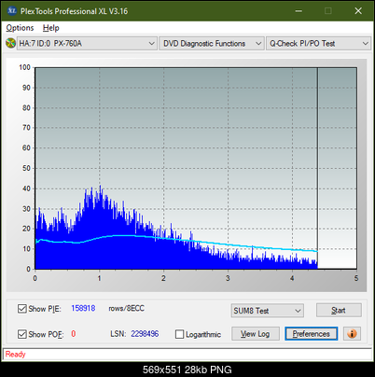Open the Help menu
This screenshot has height=377, width=375.
pyautogui.click(x=51, y=28)
